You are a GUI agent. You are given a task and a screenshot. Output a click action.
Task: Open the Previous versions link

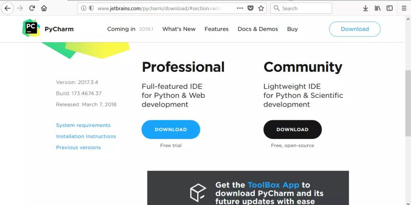click(79, 148)
